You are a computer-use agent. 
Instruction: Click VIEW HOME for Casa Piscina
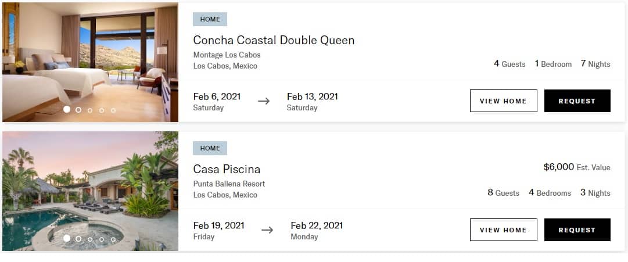pyautogui.click(x=504, y=230)
